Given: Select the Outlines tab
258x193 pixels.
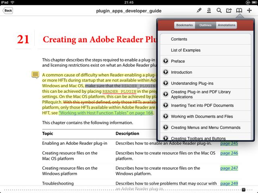Looking at the screenshot, I should (x=206, y=25).
